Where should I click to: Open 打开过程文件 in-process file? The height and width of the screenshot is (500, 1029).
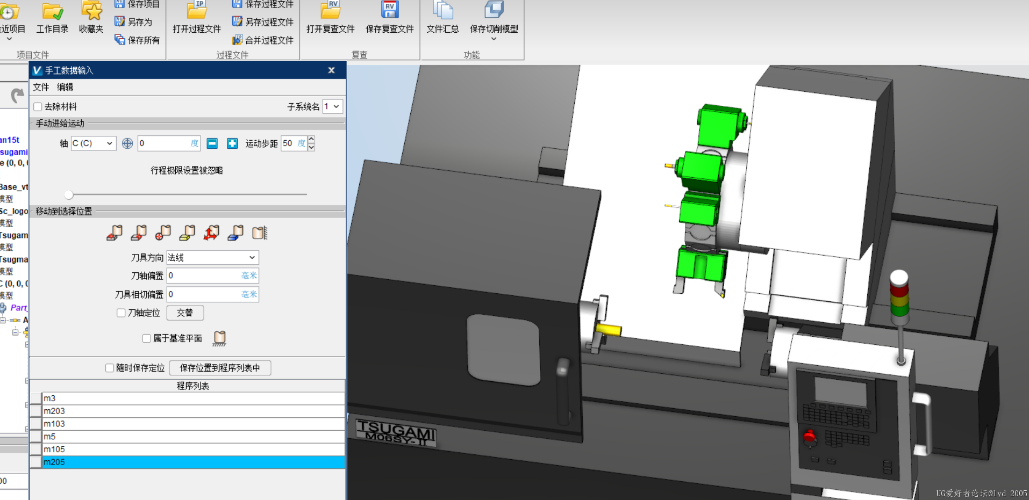click(x=197, y=18)
